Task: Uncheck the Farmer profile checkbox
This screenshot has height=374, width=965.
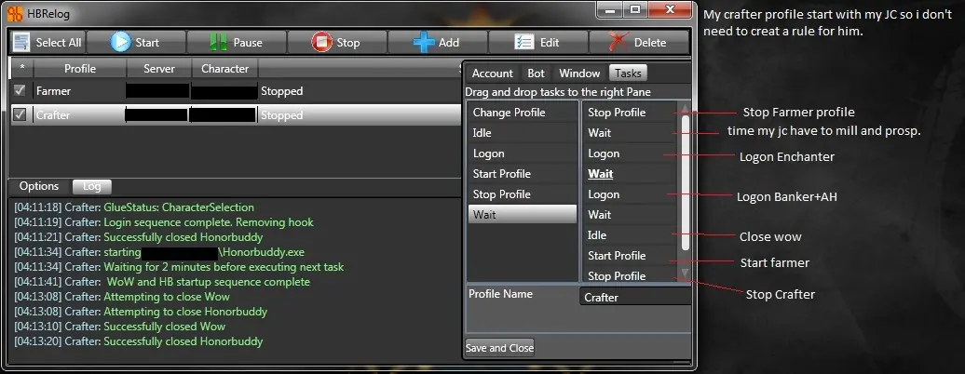Action: [x=20, y=91]
